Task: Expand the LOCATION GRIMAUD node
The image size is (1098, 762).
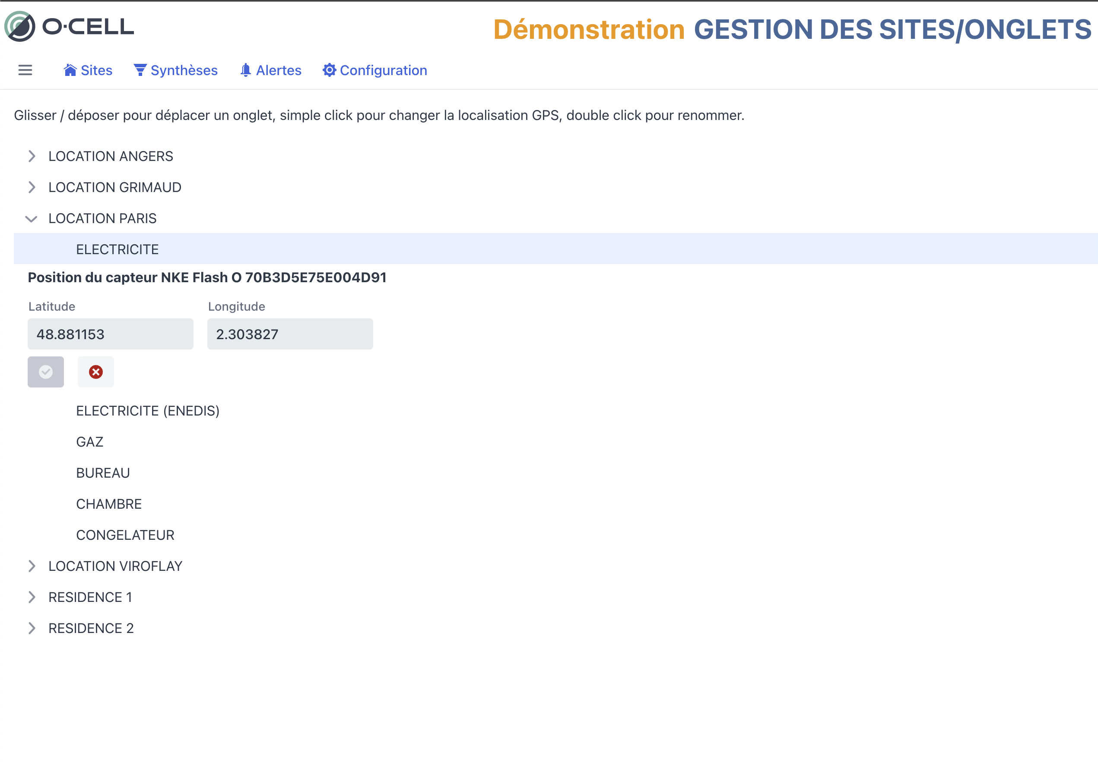Action: click(32, 187)
